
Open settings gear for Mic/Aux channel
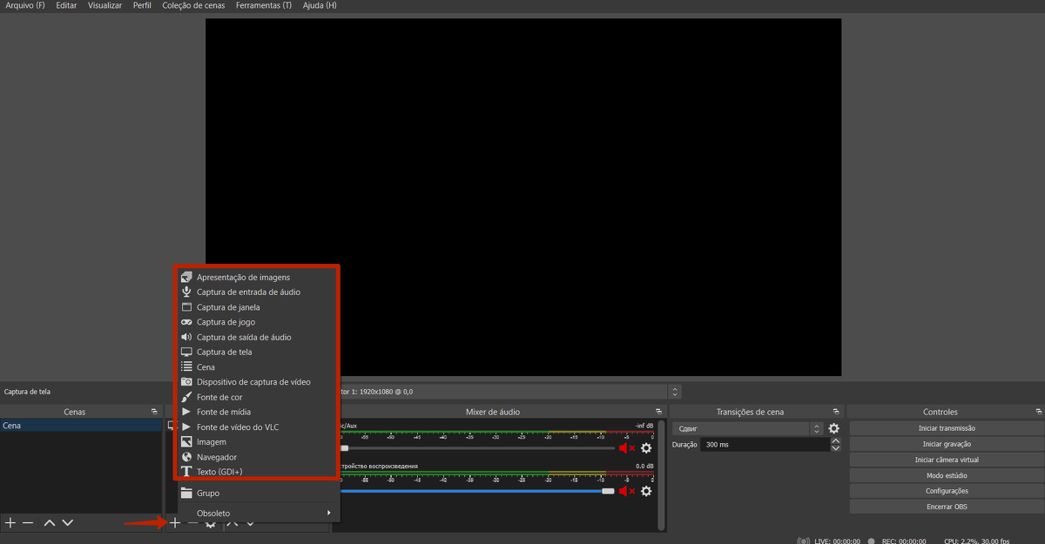pos(646,448)
